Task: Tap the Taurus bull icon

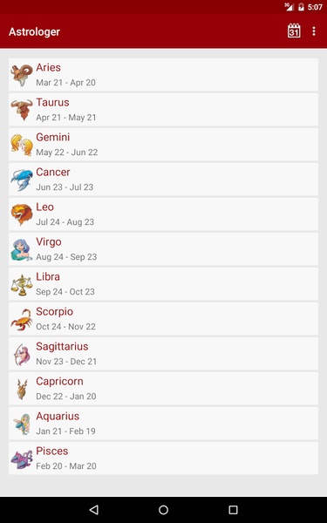Action: (x=22, y=110)
